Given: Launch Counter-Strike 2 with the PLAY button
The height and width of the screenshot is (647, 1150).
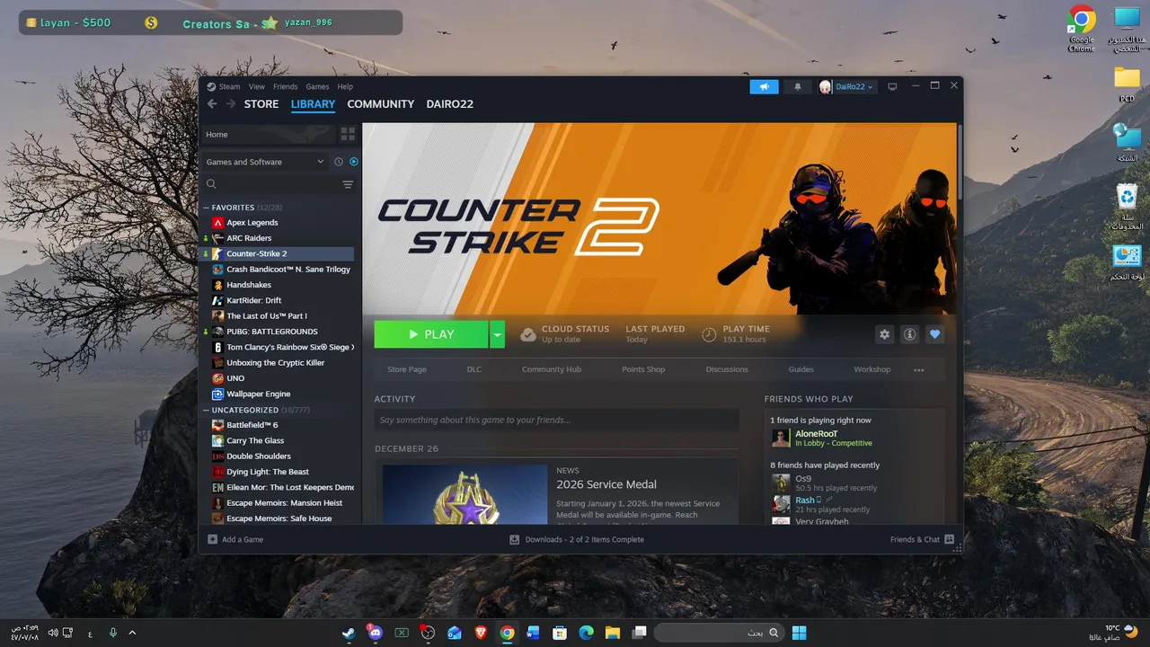Looking at the screenshot, I should [x=431, y=334].
